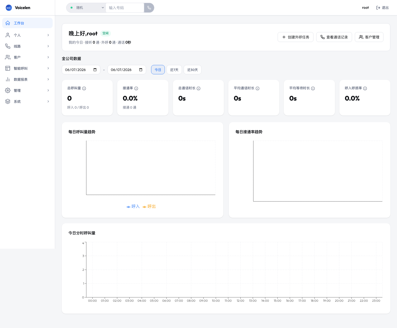Click the 退出 logout icon

coord(378,8)
